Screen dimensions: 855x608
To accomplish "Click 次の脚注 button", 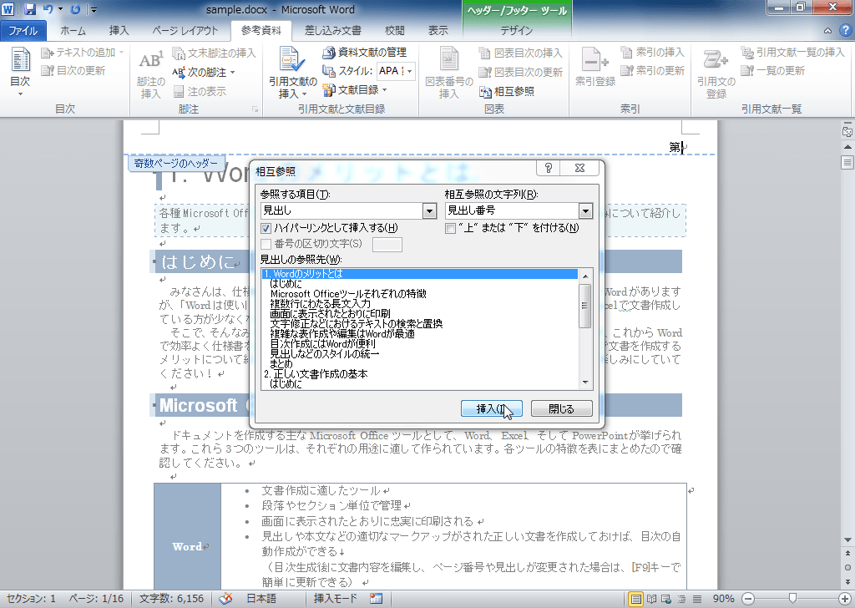I will [204, 72].
